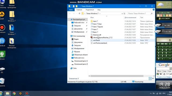Image resolution: width=172 pixels, height=96 pixels.
Task: Click File Explorer on the taskbar
Action: pos(8,93)
